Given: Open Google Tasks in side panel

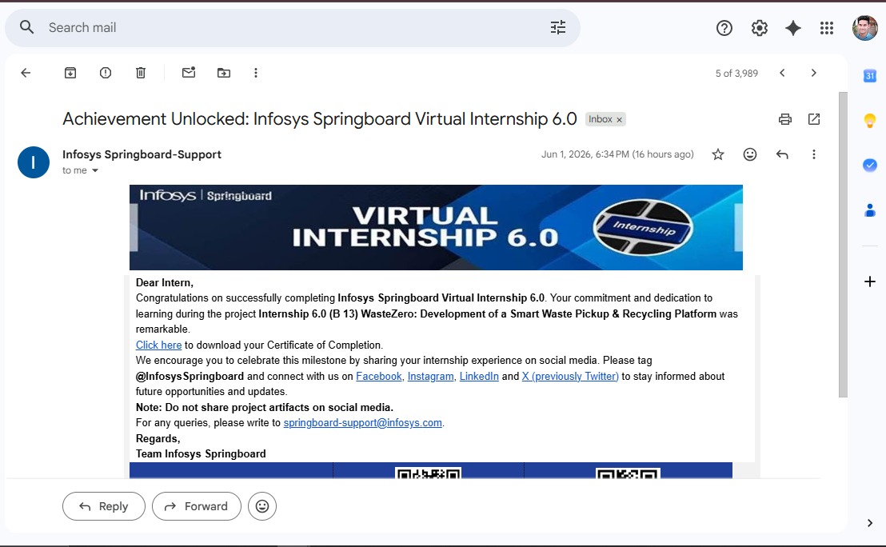Looking at the screenshot, I should pos(870,165).
